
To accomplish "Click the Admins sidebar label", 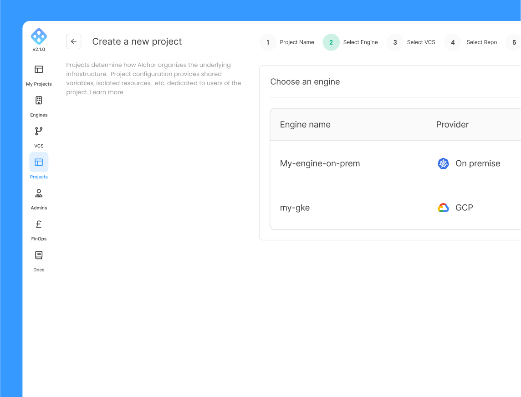I will tap(39, 208).
